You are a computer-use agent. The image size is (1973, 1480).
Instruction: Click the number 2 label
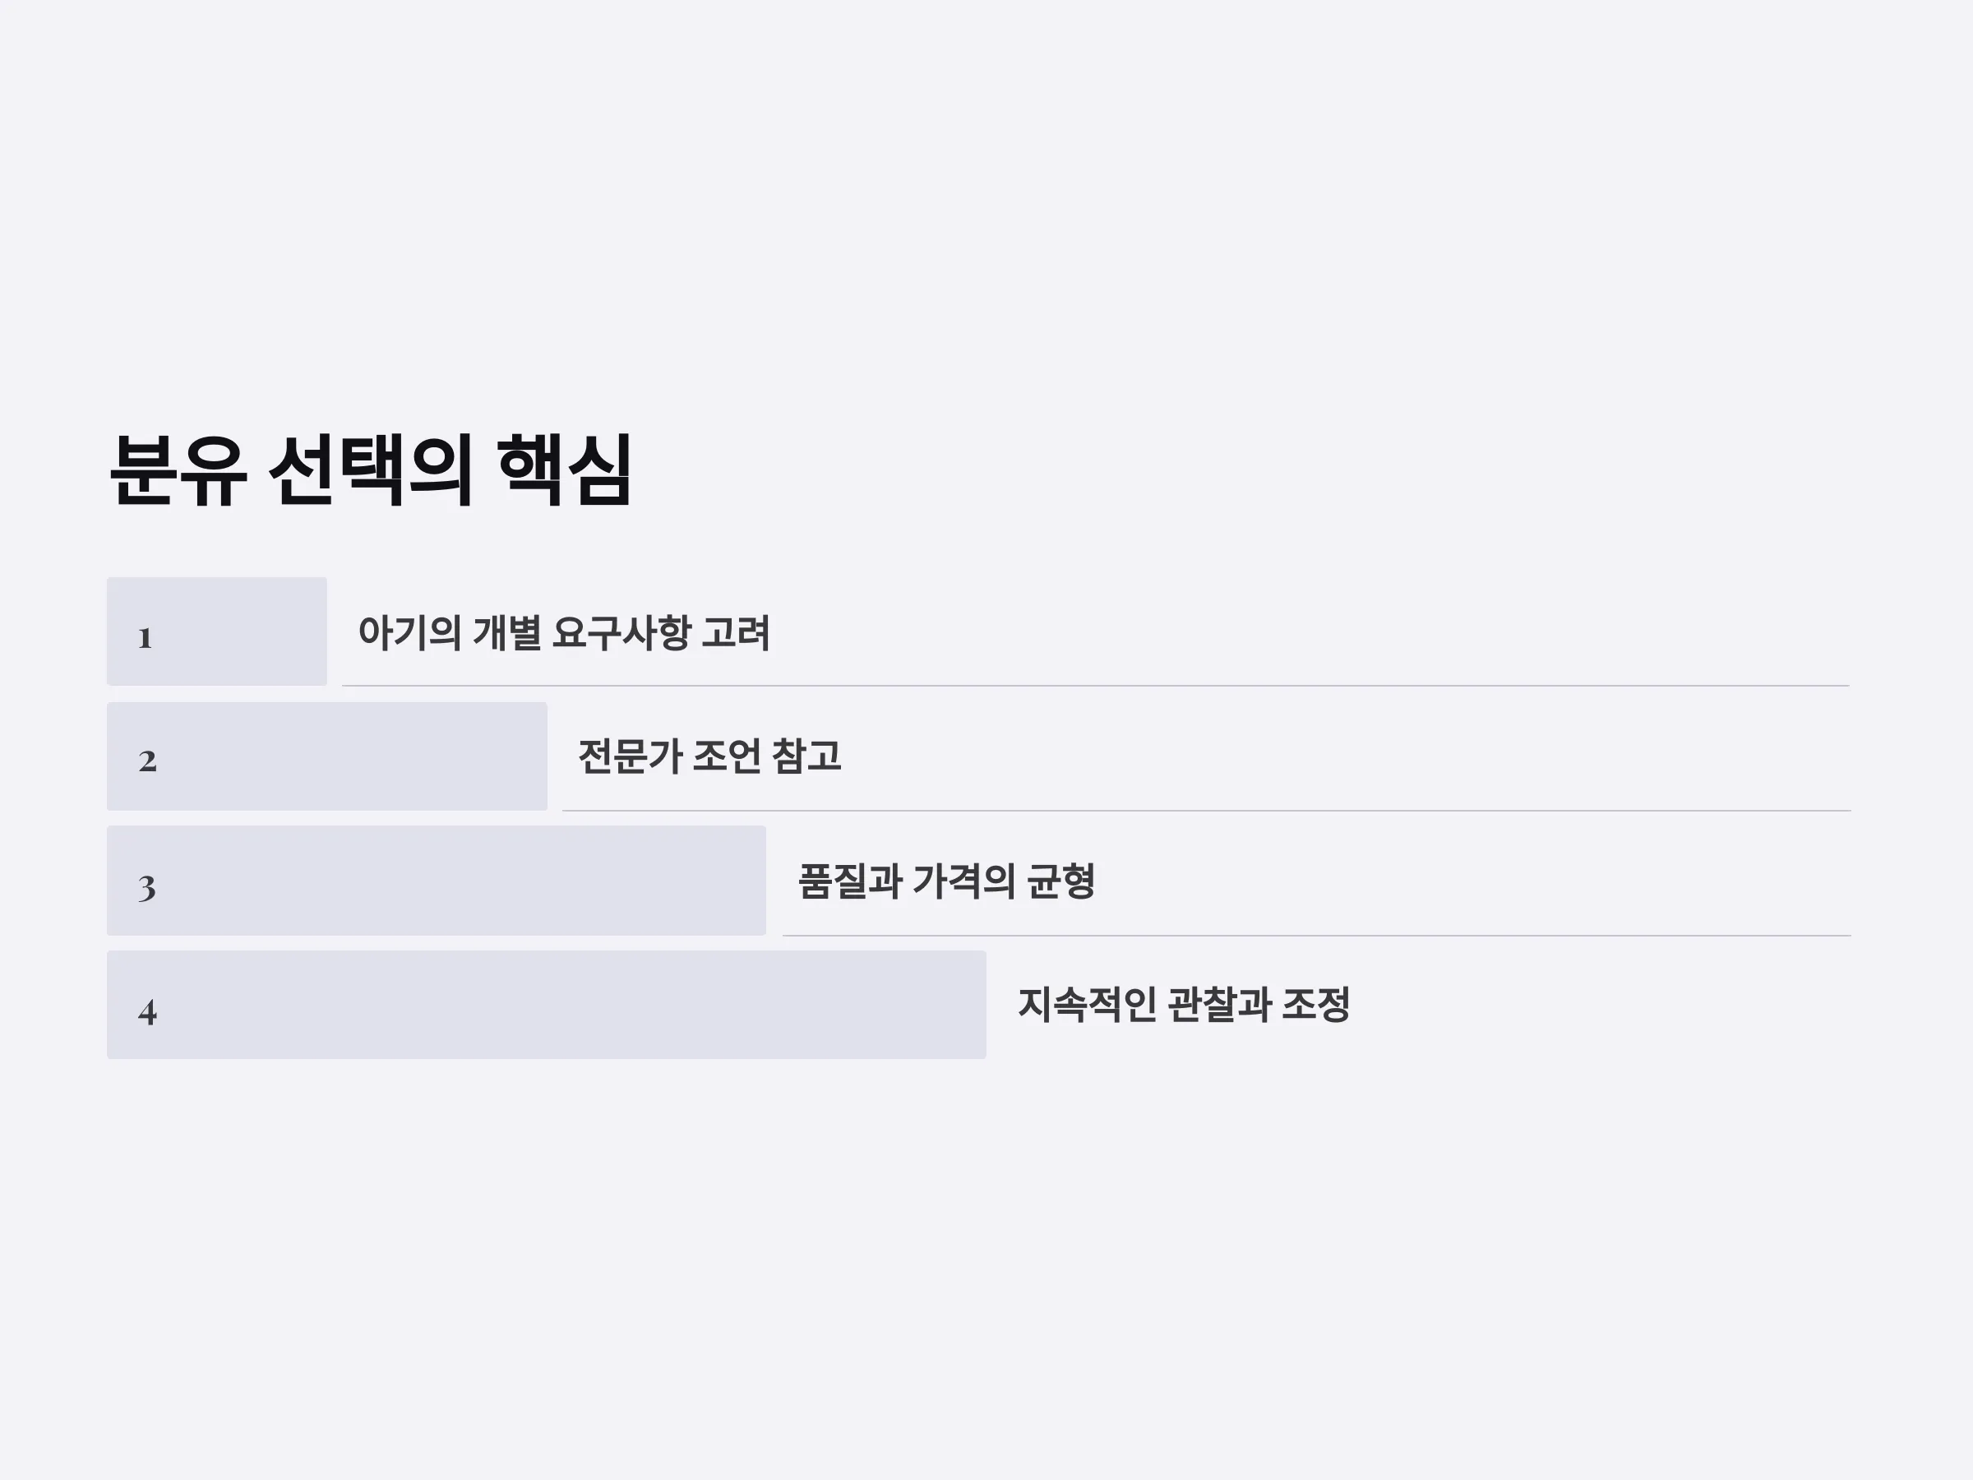coord(147,761)
